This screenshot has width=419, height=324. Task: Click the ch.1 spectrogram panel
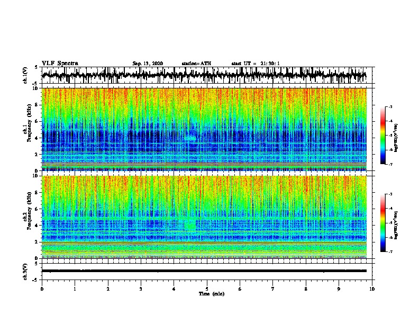click(204, 129)
